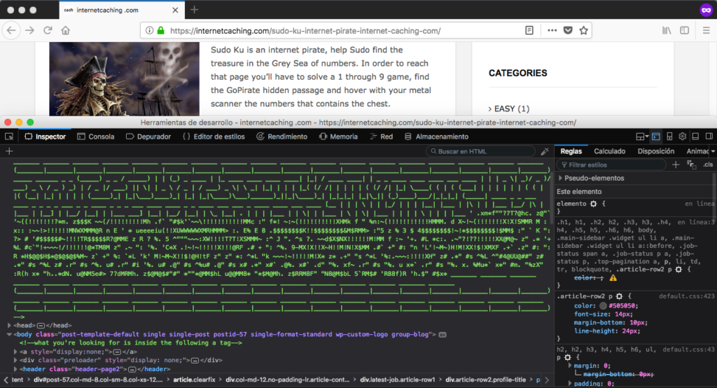This screenshot has width=717, height=388.
Task: Expand margin property in rules
Action: click(570, 366)
